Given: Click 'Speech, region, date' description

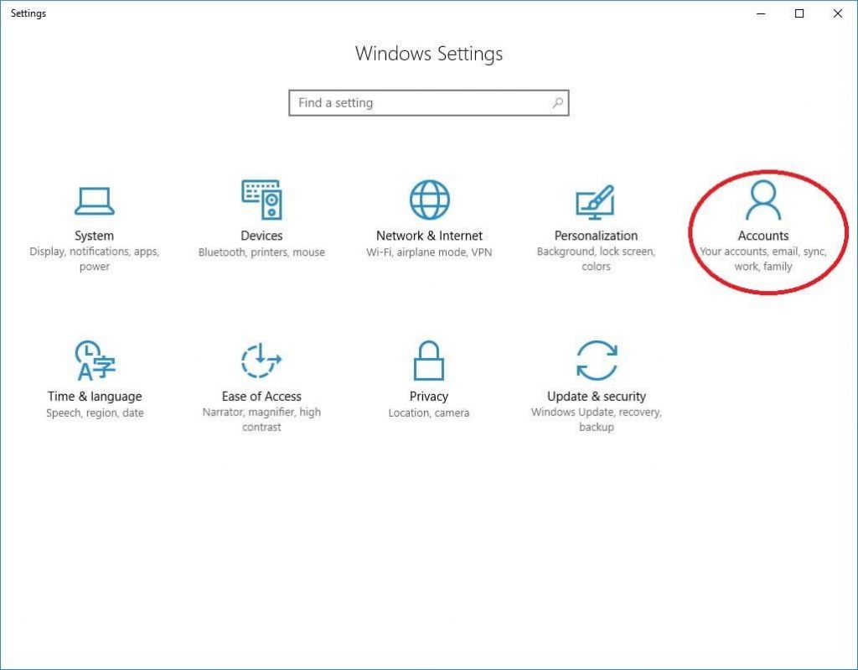Looking at the screenshot, I should click(95, 413).
